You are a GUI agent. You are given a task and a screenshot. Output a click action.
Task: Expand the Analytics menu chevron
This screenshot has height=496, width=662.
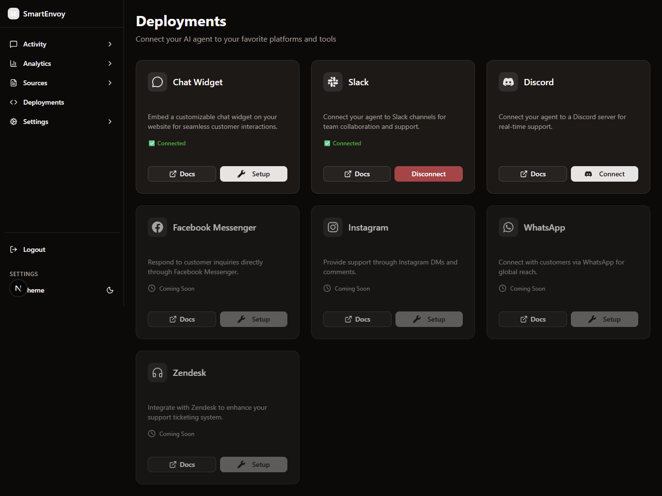pos(110,63)
